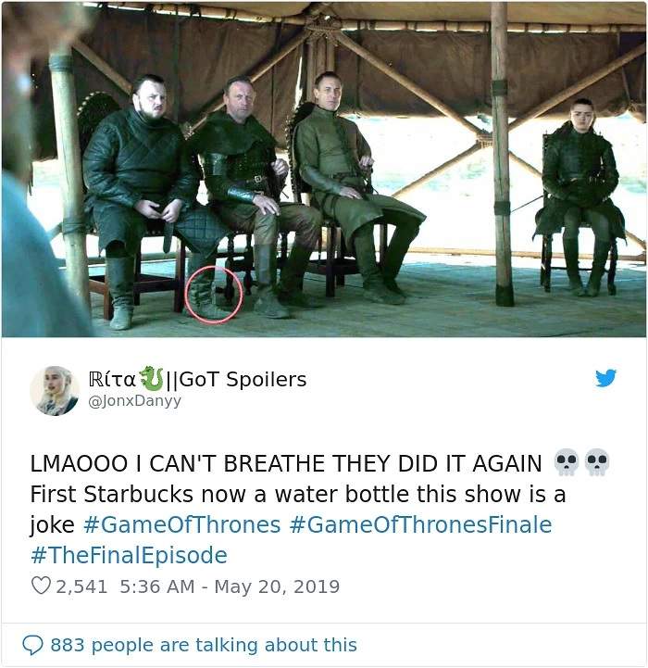Click the first skull emoji in the tweet
Screen dimensions: 648x668
pyautogui.click(x=566, y=462)
